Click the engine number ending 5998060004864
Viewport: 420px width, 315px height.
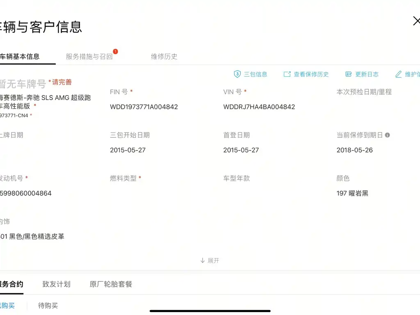[26, 194]
